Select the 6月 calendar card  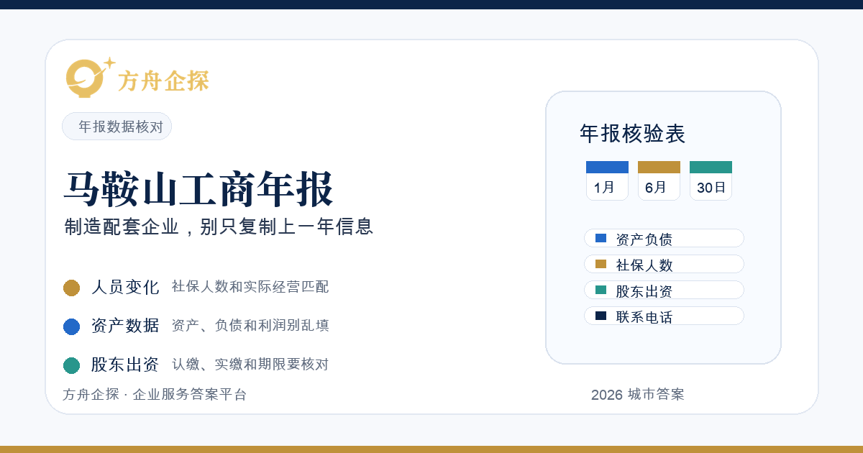point(659,180)
